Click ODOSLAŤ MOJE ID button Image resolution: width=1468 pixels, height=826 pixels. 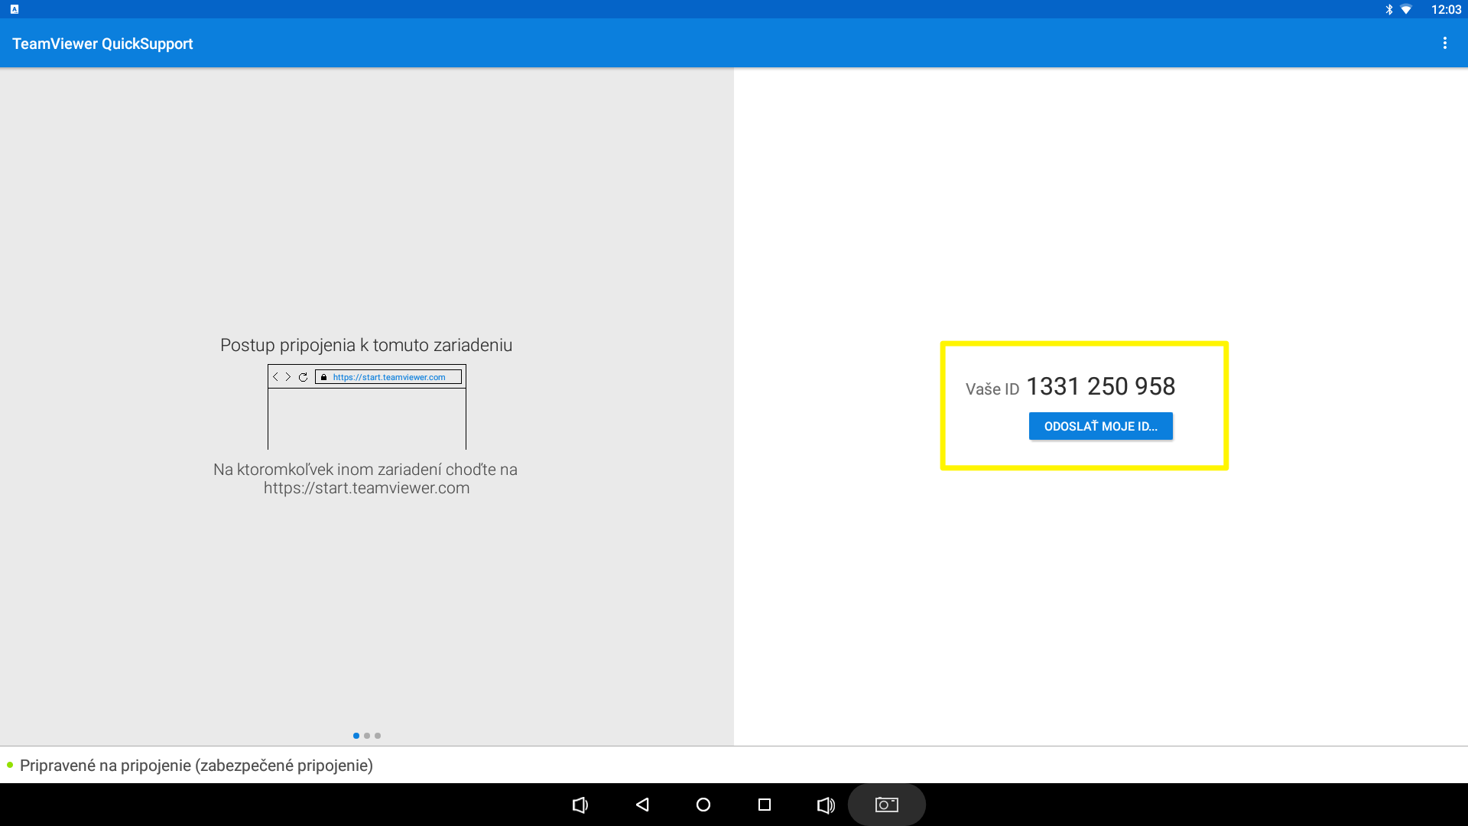coord(1100,425)
